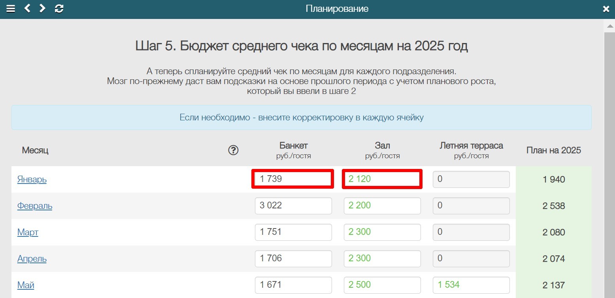The height and width of the screenshot is (298, 615).
Task: Navigate forward using the right arrow icon
Action: tap(42, 8)
